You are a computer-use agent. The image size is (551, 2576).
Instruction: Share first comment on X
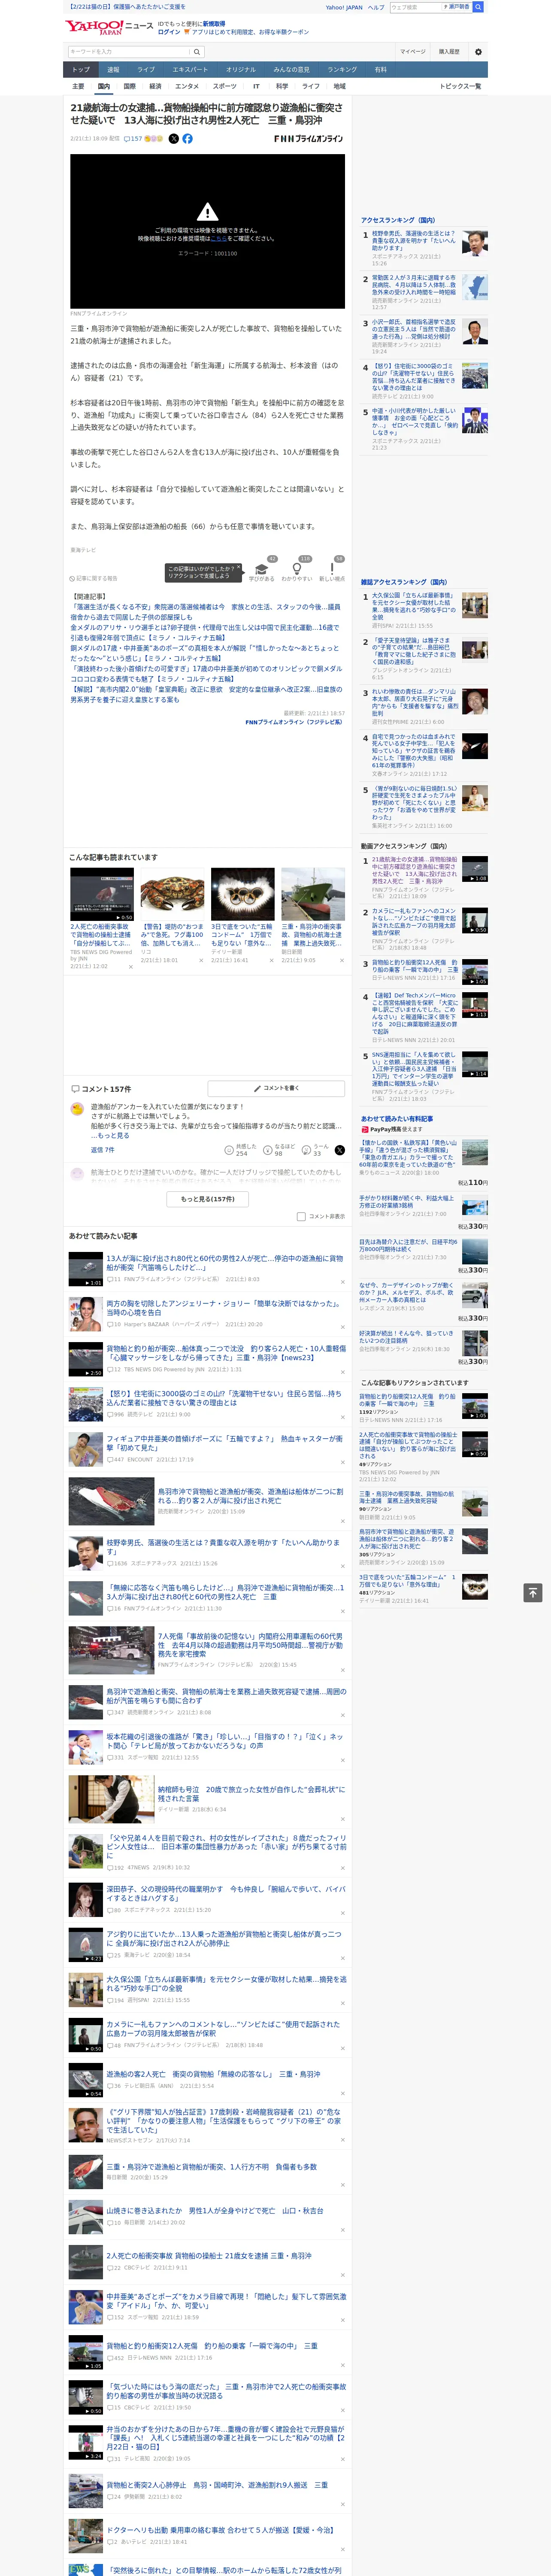(x=339, y=1150)
